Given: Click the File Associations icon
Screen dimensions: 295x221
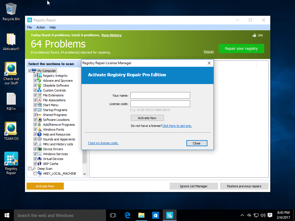Looking at the screenshot, I should click(39, 100).
